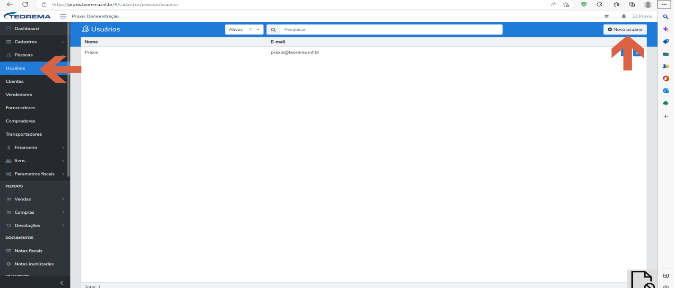Click the Read aloud icon
The height and width of the screenshot is (288, 674).
coord(553,4)
